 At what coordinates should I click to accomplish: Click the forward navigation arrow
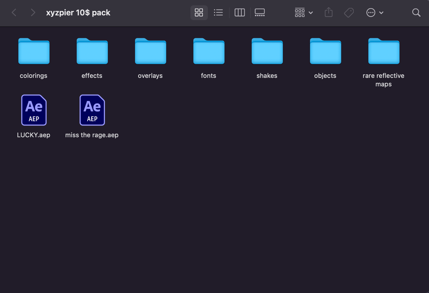(33, 13)
